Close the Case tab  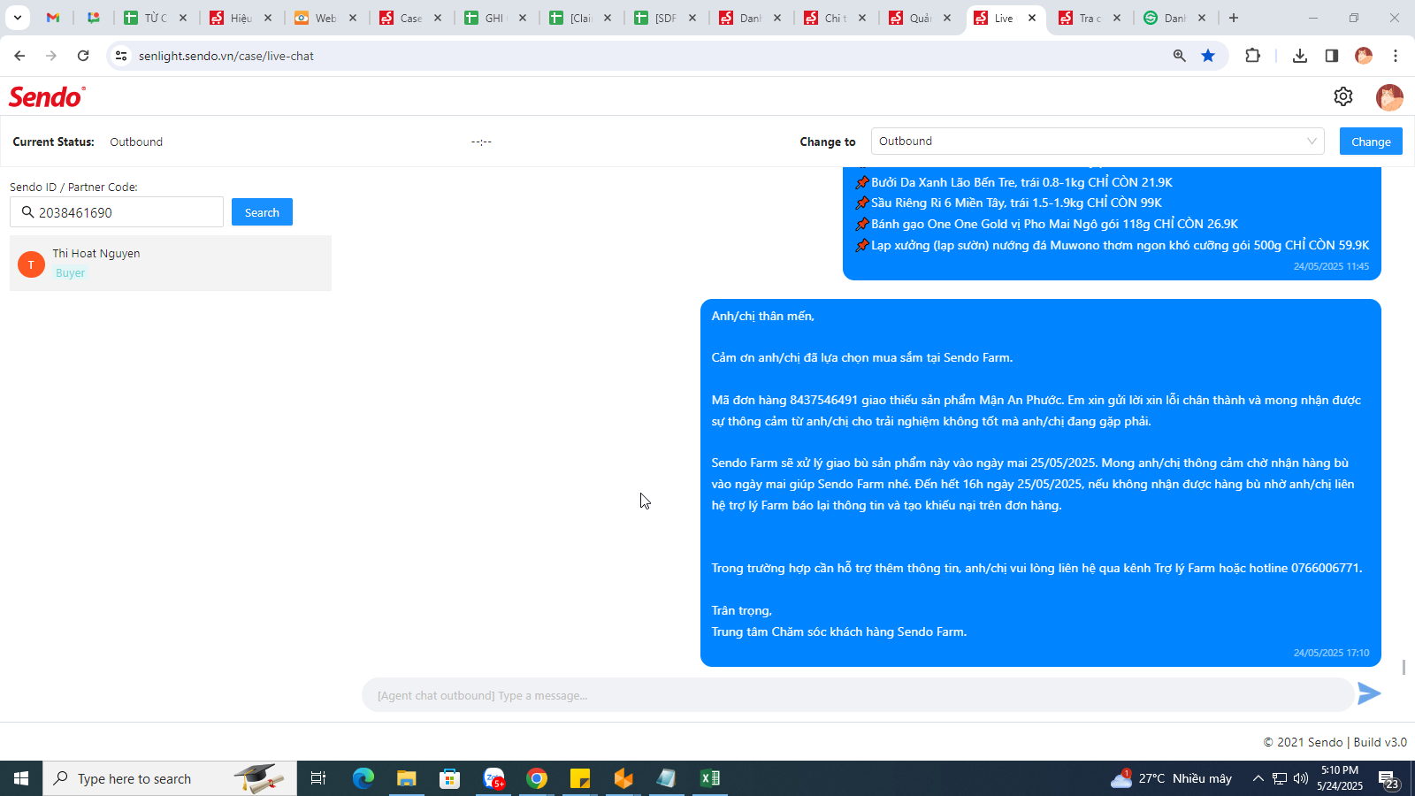[438, 18]
